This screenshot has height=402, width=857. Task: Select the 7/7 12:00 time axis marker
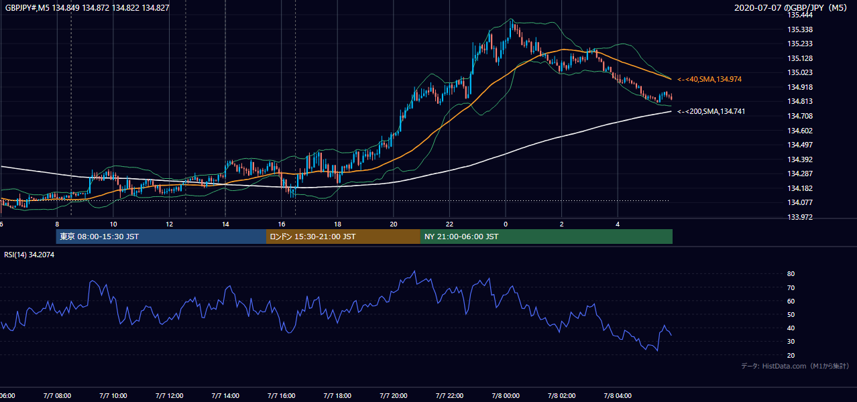(x=169, y=396)
